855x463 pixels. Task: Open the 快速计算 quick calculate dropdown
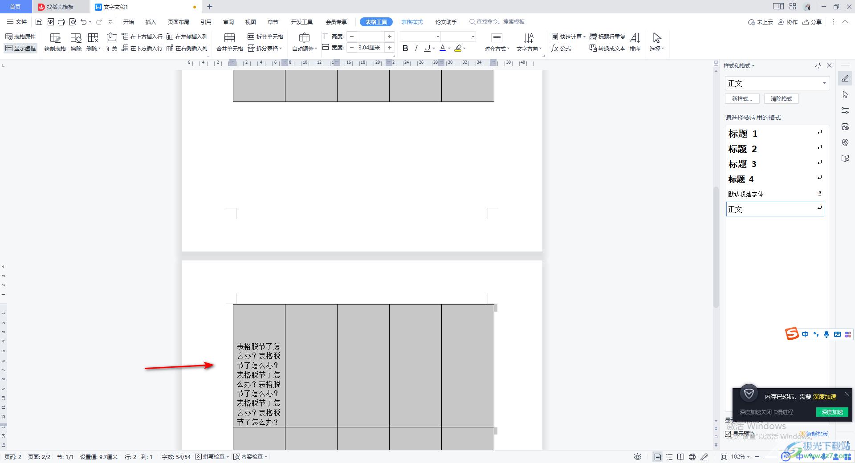point(569,37)
